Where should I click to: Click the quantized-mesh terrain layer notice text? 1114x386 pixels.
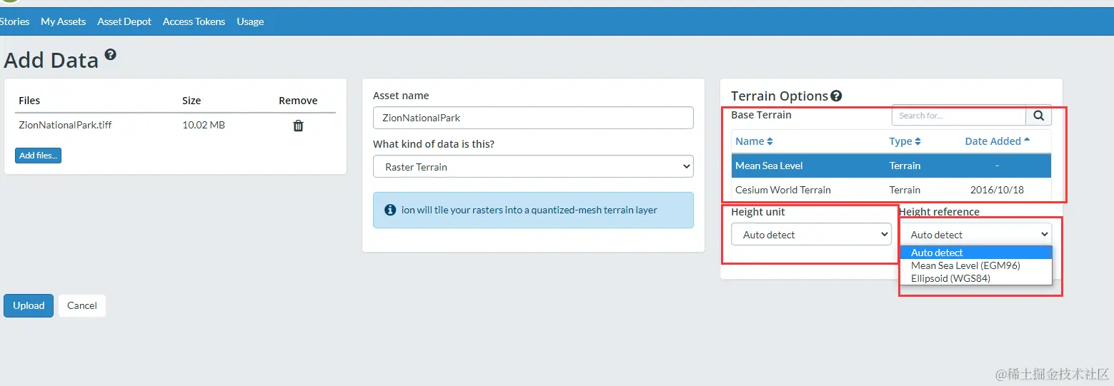(x=529, y=210)
